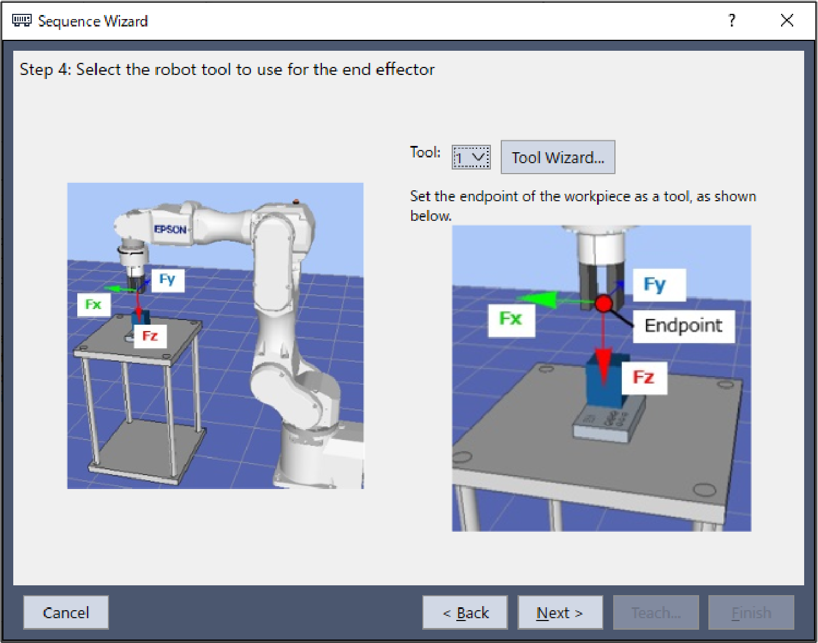Image resolution: width=818 pixels, height=643 pixels.
Task: Click the Fx label in the left robot image
Action: point(93,304)
